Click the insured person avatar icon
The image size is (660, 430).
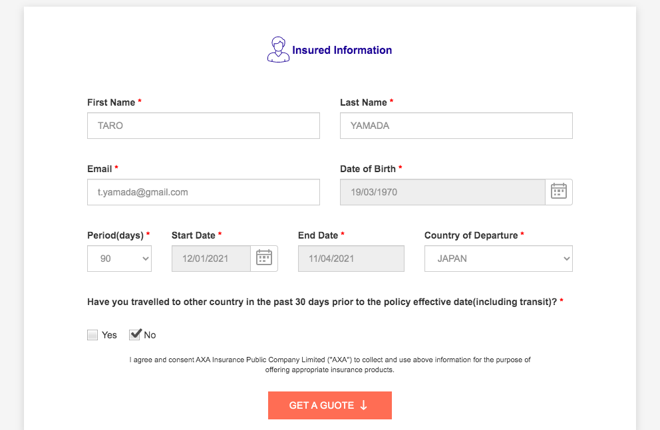pyautogui.click(x=278, y=50)
